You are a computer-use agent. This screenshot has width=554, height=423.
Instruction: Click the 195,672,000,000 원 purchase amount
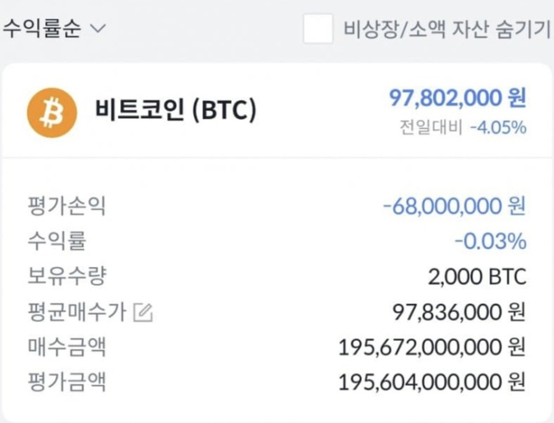[432, 347]
